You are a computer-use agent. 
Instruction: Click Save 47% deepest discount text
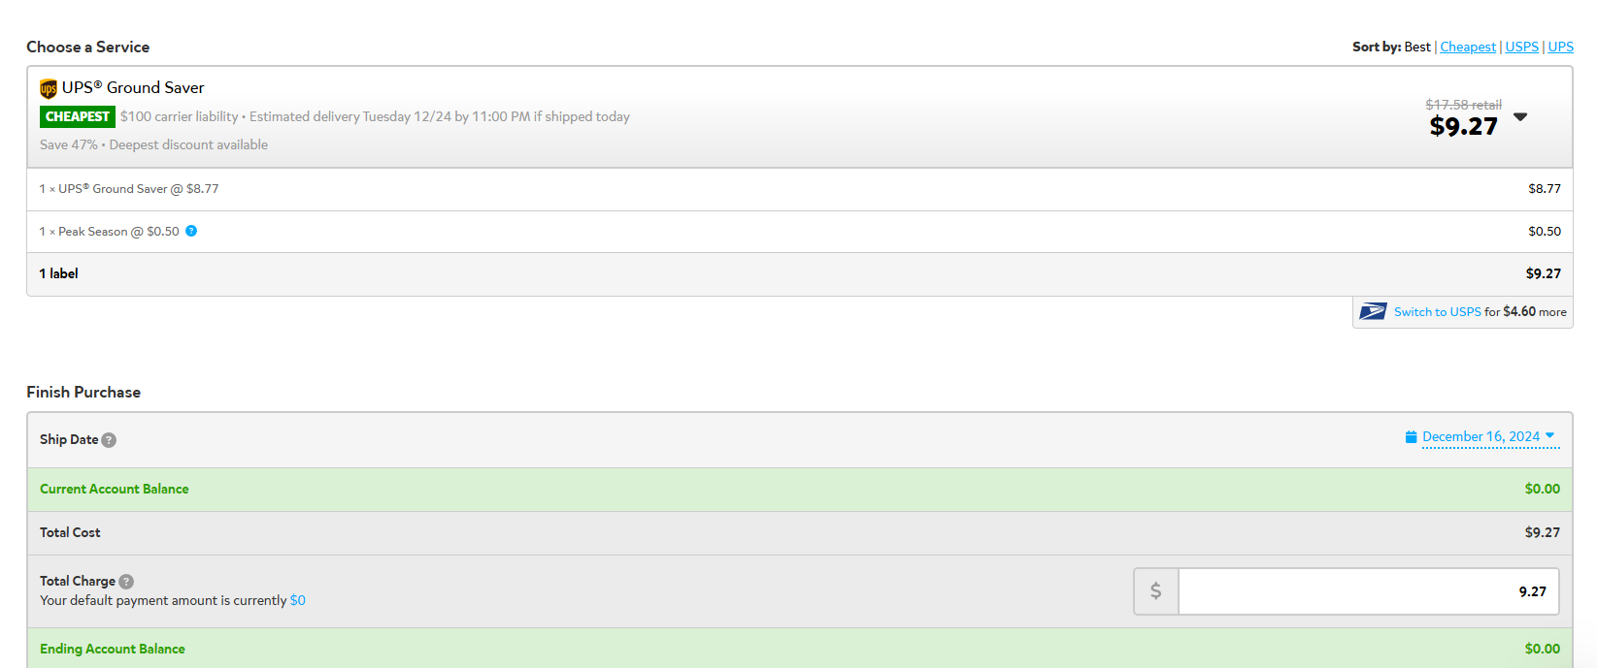[x=154, y=144]
